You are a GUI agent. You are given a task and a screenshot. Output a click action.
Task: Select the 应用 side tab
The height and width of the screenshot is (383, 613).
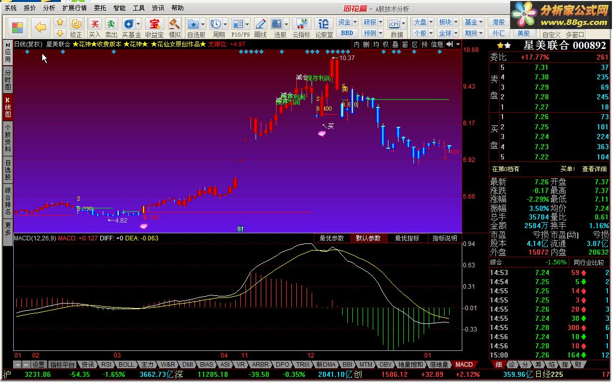pos(8,52)
